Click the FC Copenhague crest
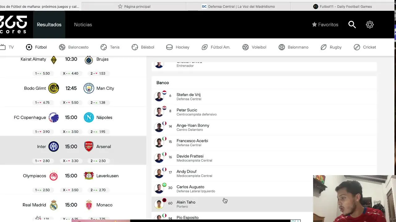The width and height of the screenshot is (396, 222). (x=54, y=117)
